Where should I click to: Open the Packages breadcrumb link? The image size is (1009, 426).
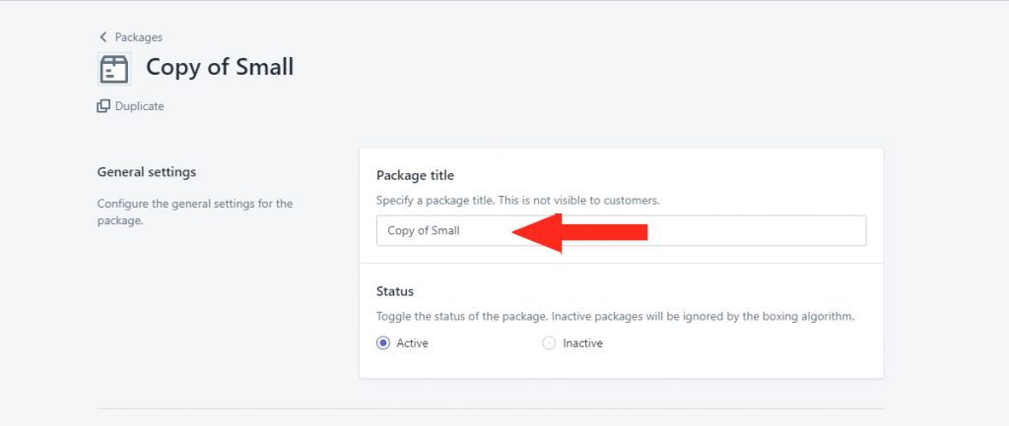[x=138, y=37]
